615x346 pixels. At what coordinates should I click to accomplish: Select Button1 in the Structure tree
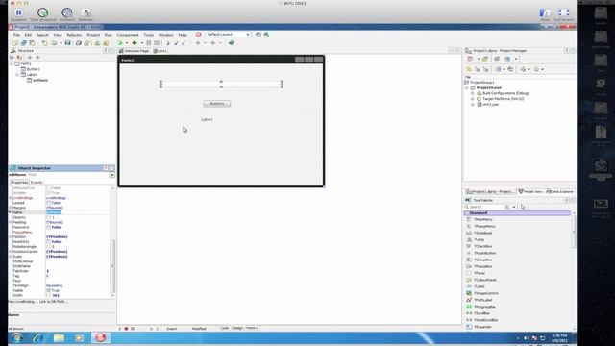[x=33, y=69]
